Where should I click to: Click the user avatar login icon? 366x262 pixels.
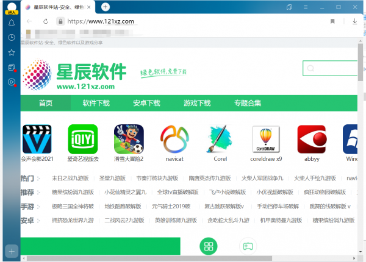click(x=12, y=9)
